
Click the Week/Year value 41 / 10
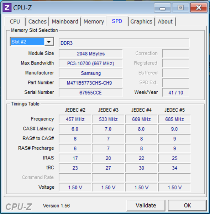pyautogui.click(x=175, y=93)
